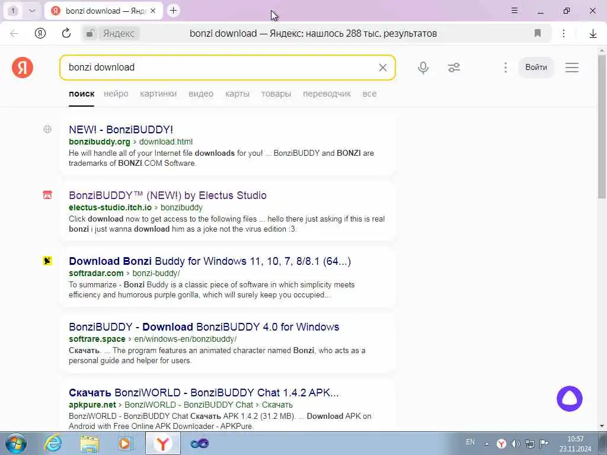
Task: Reload the page
Action: coord(66,33)
